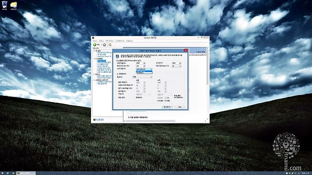
Task: Go forward in NVIDIA Control Panel
Action: pyautogui.click(x=104, y=45)
